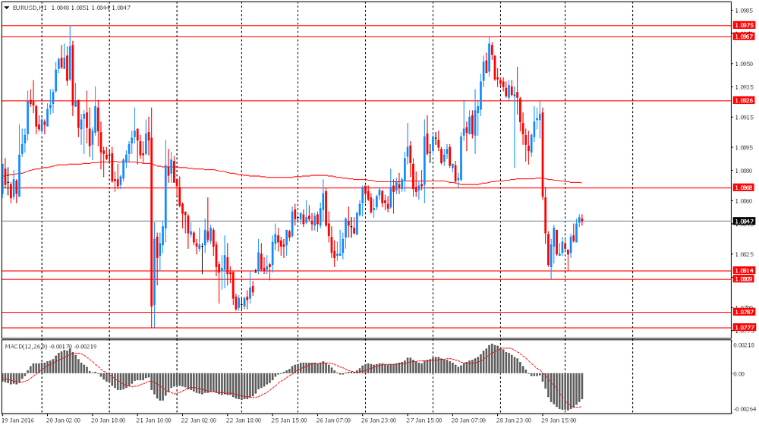Click the MACD(12,26,9) indicator label
Image resolution: width=759 pixels, height=428 pixels.
(26, 346)
